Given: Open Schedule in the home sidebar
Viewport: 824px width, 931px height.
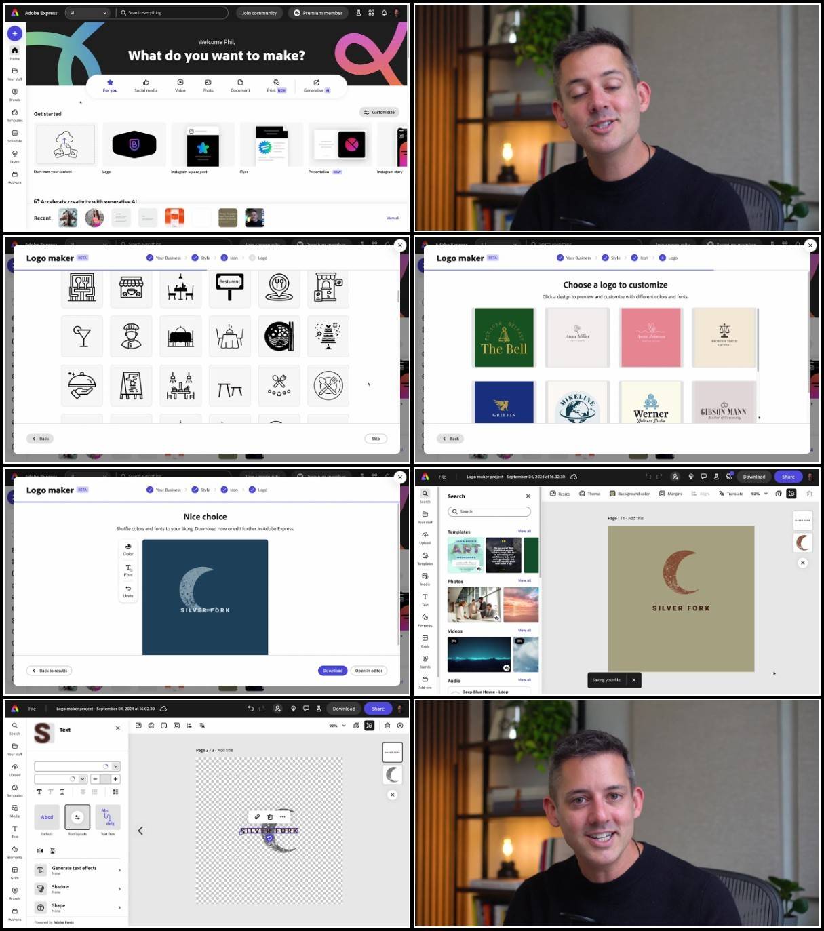Looking at the screenshot, I should (14, 136).
